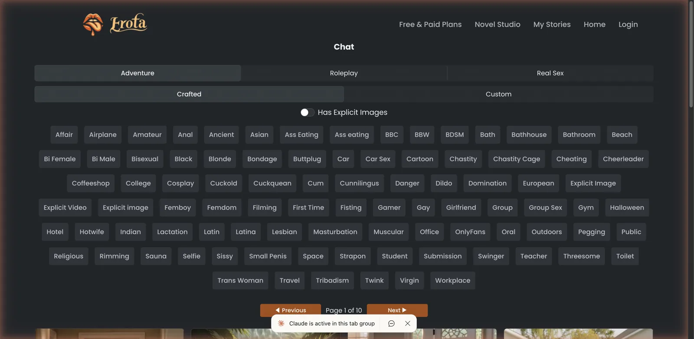Viewport: 694px width, 339px height.
Task: Pick the Muscular tag
Action: pos(388,232)
